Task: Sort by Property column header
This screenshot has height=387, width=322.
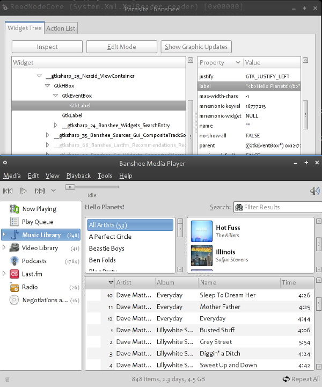Action: (x=220, y=62)
